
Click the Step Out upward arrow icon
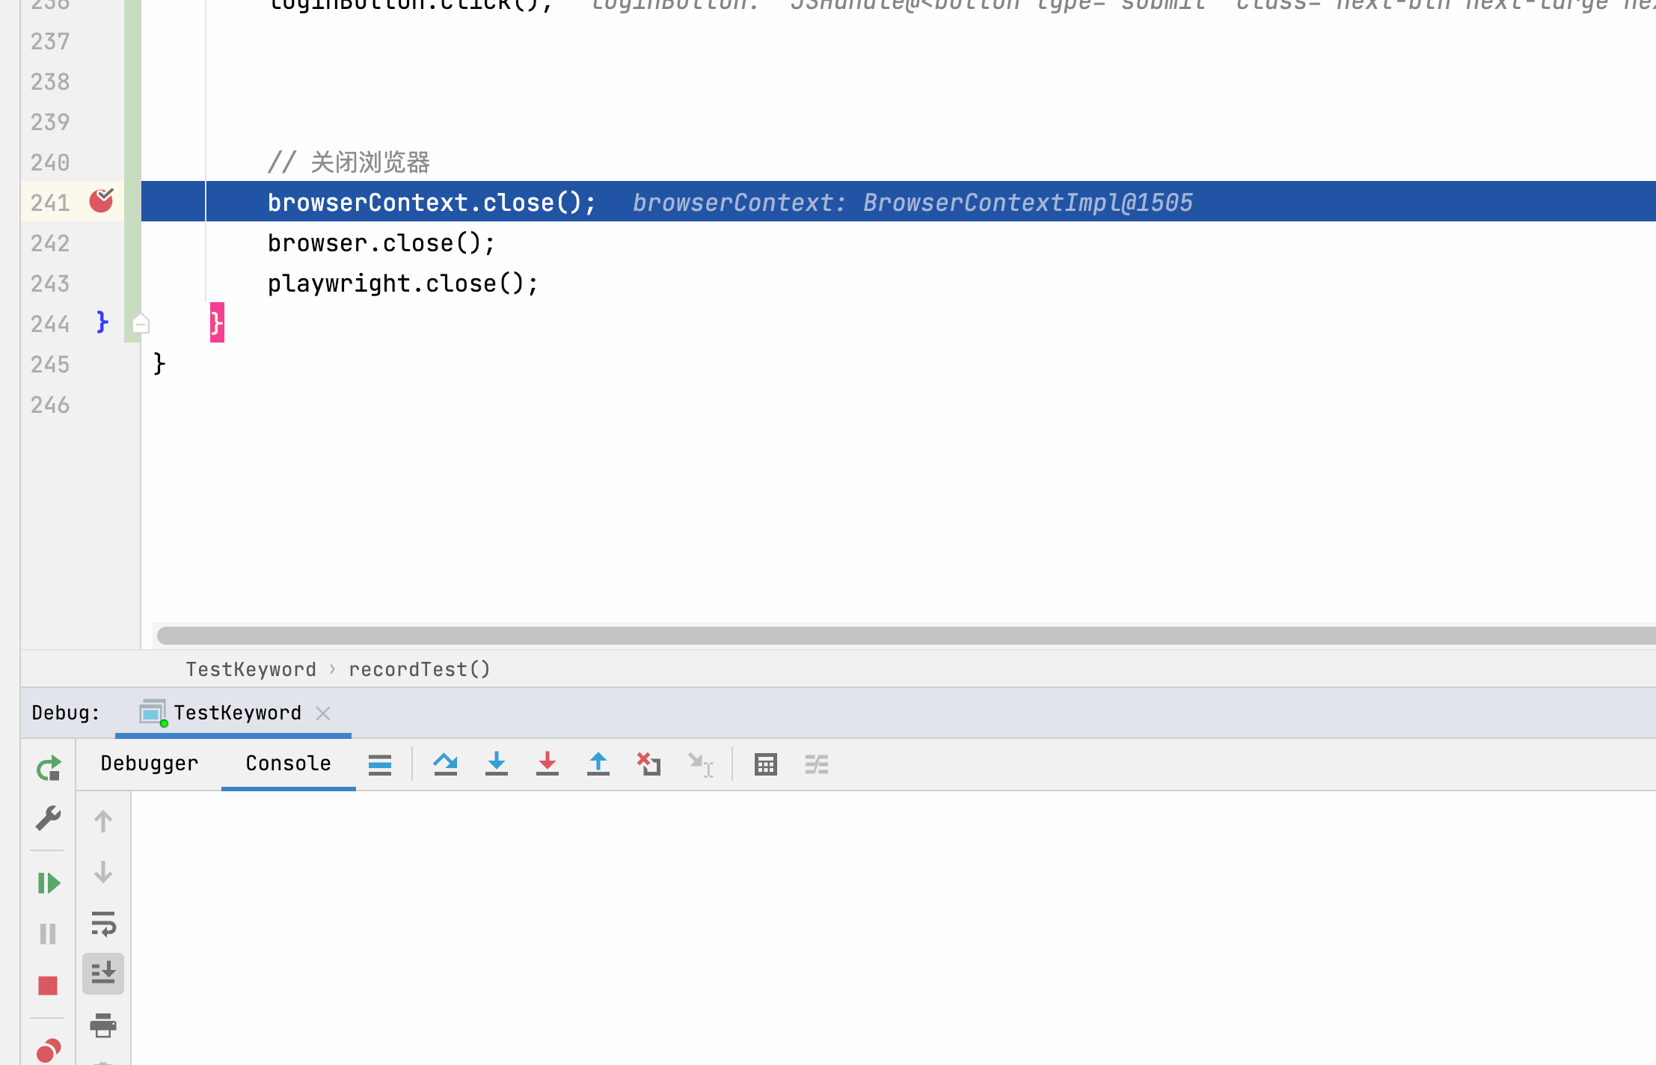pos(598,764)
